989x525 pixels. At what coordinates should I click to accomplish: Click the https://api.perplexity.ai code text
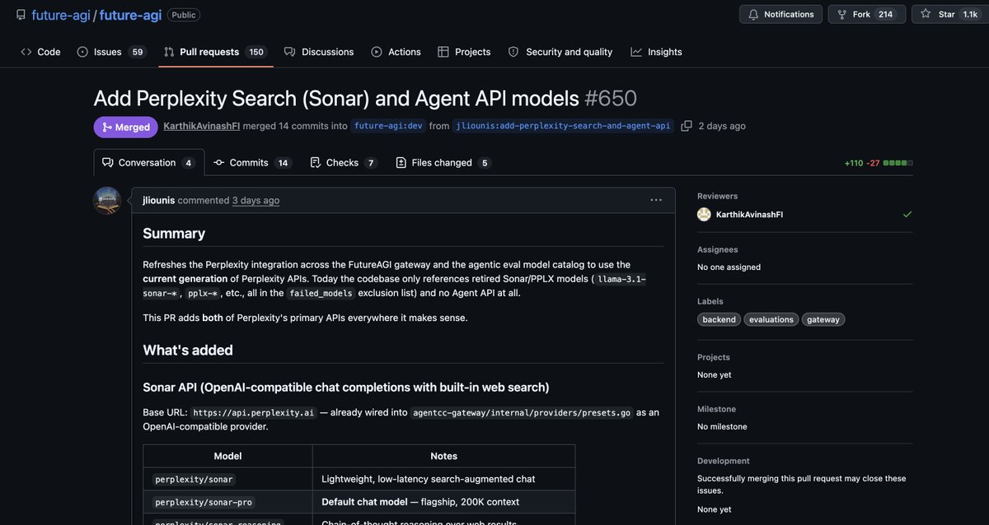point(254,413)
